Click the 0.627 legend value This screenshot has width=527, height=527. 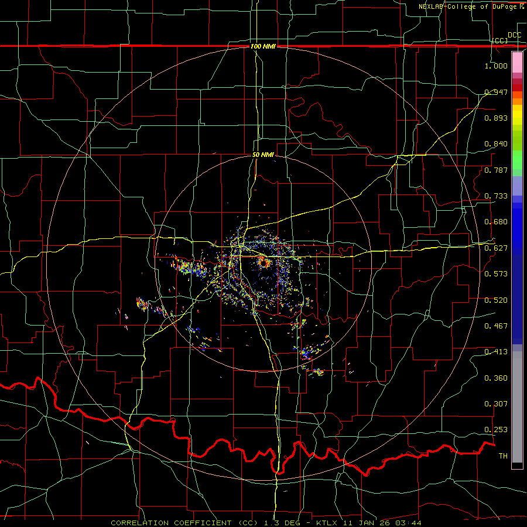[496, 248]
